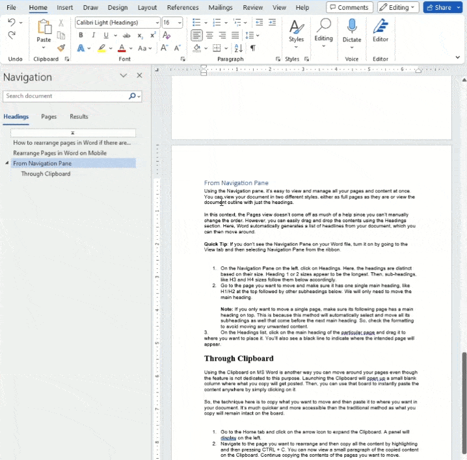Click the Redo icon
The width and height of the screenshot is (467, 460).
[12, 35]
